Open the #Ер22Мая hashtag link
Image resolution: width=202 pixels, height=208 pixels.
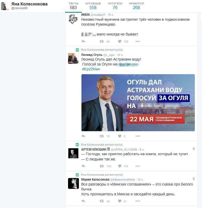(91, 69)
